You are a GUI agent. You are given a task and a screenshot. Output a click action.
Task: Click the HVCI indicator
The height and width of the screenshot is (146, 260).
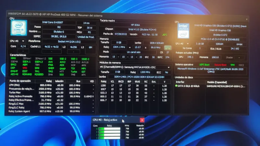point(241,65)
